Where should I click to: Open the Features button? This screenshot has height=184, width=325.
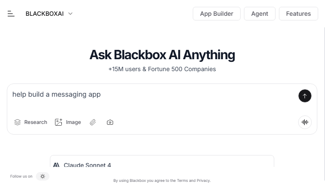pos(299,14)
